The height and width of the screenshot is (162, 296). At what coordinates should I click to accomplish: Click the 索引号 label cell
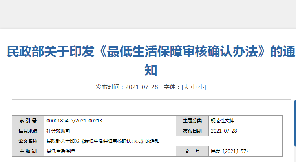[28, 121]
